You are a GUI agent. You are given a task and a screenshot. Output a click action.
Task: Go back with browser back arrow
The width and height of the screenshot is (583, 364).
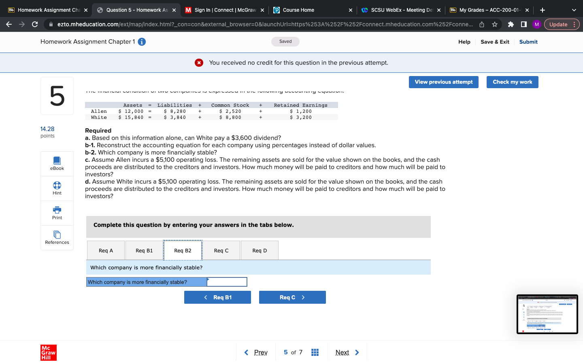point(9,24)
